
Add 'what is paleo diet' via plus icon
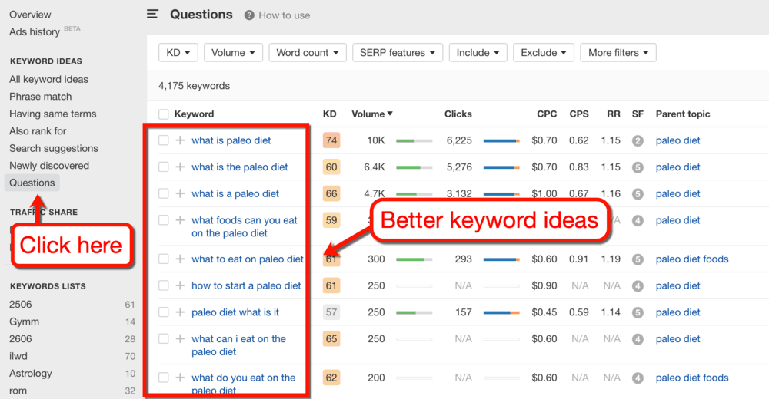180,140
